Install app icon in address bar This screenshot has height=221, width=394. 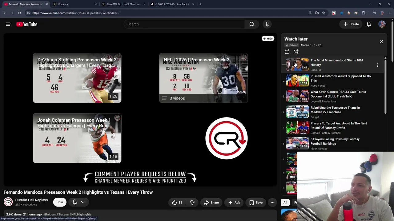[x=317, y=13]
